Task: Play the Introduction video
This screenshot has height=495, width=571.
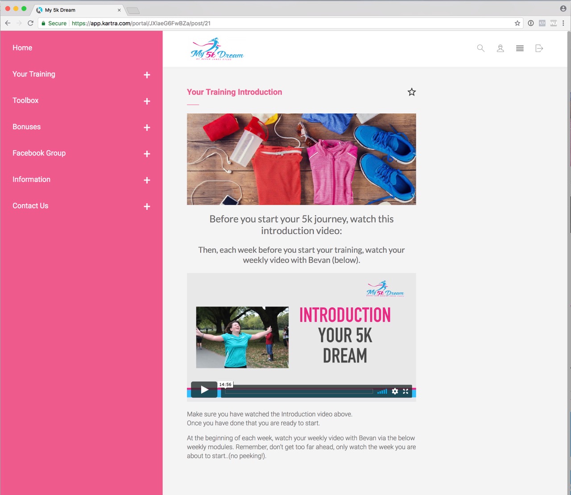Action: pyautogui.click(x=204, y=390)
